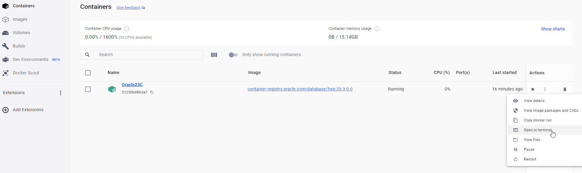Click the CPU usage info icon
The image size is (582, 173).
coord(127,29)
